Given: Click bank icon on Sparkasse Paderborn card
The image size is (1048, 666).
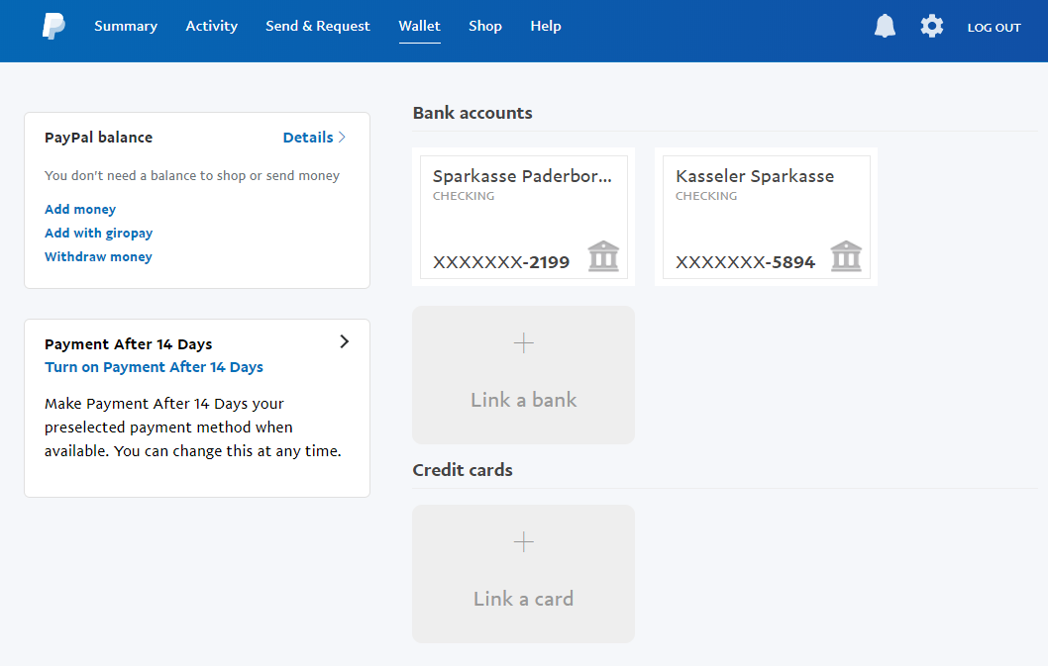Looking at the screenshot, I should click(603, 256).
